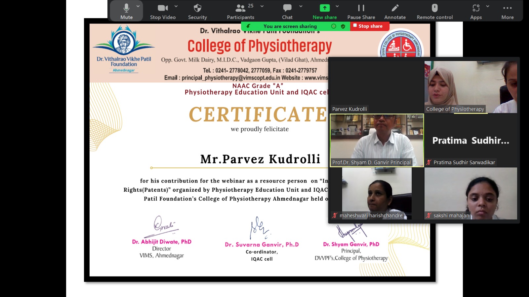
Task: Mute the microphone in Zoom toolbar
Action: coord(126,11)
